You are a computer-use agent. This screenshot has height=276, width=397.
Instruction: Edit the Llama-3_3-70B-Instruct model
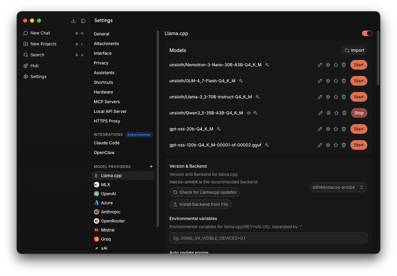pos(320,97)
